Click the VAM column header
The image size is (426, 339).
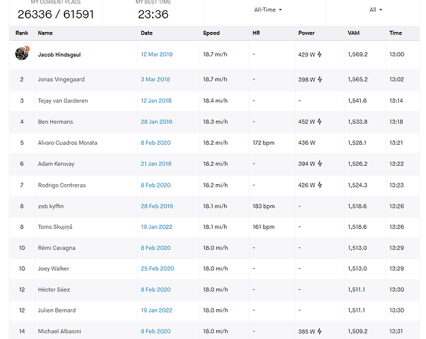pyautogui.click(x=353, y=33)
